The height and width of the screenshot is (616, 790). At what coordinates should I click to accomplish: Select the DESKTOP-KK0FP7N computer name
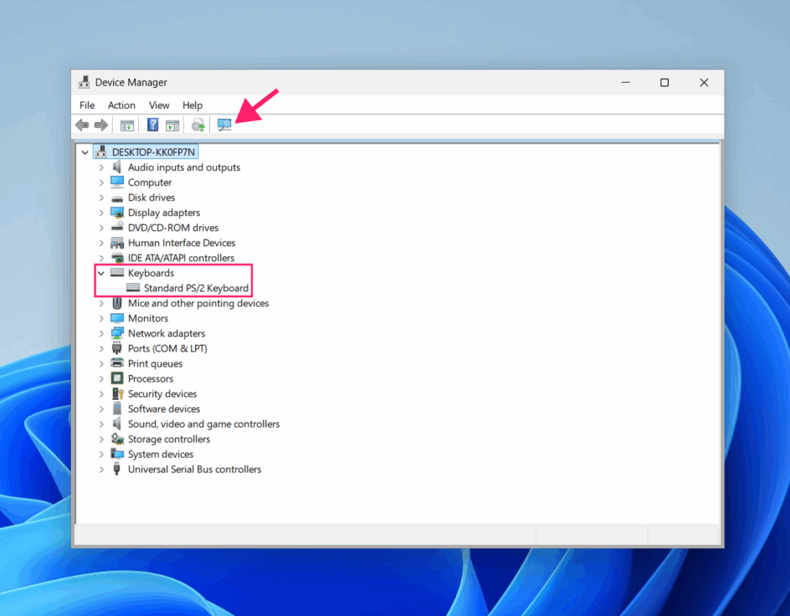pyautogui.click(x=154, y=152)
